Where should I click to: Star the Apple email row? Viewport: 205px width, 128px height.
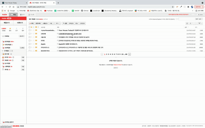coord(31,44)
